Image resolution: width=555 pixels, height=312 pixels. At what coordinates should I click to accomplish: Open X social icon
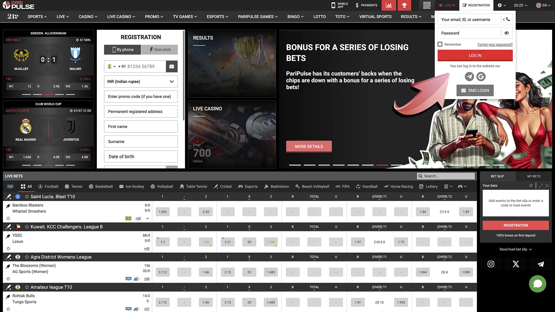516,264
